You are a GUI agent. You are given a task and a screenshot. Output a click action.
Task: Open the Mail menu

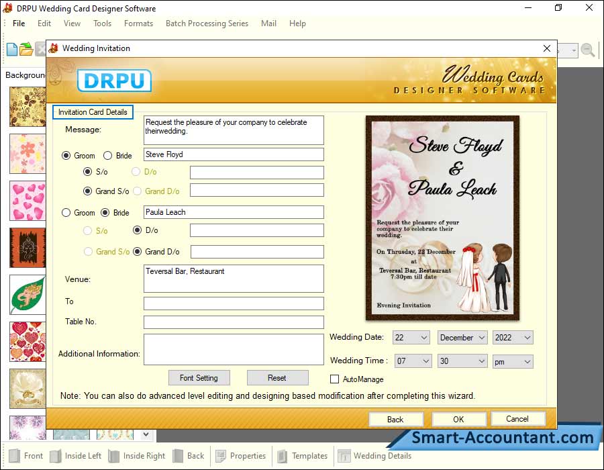tap(268, 23)
